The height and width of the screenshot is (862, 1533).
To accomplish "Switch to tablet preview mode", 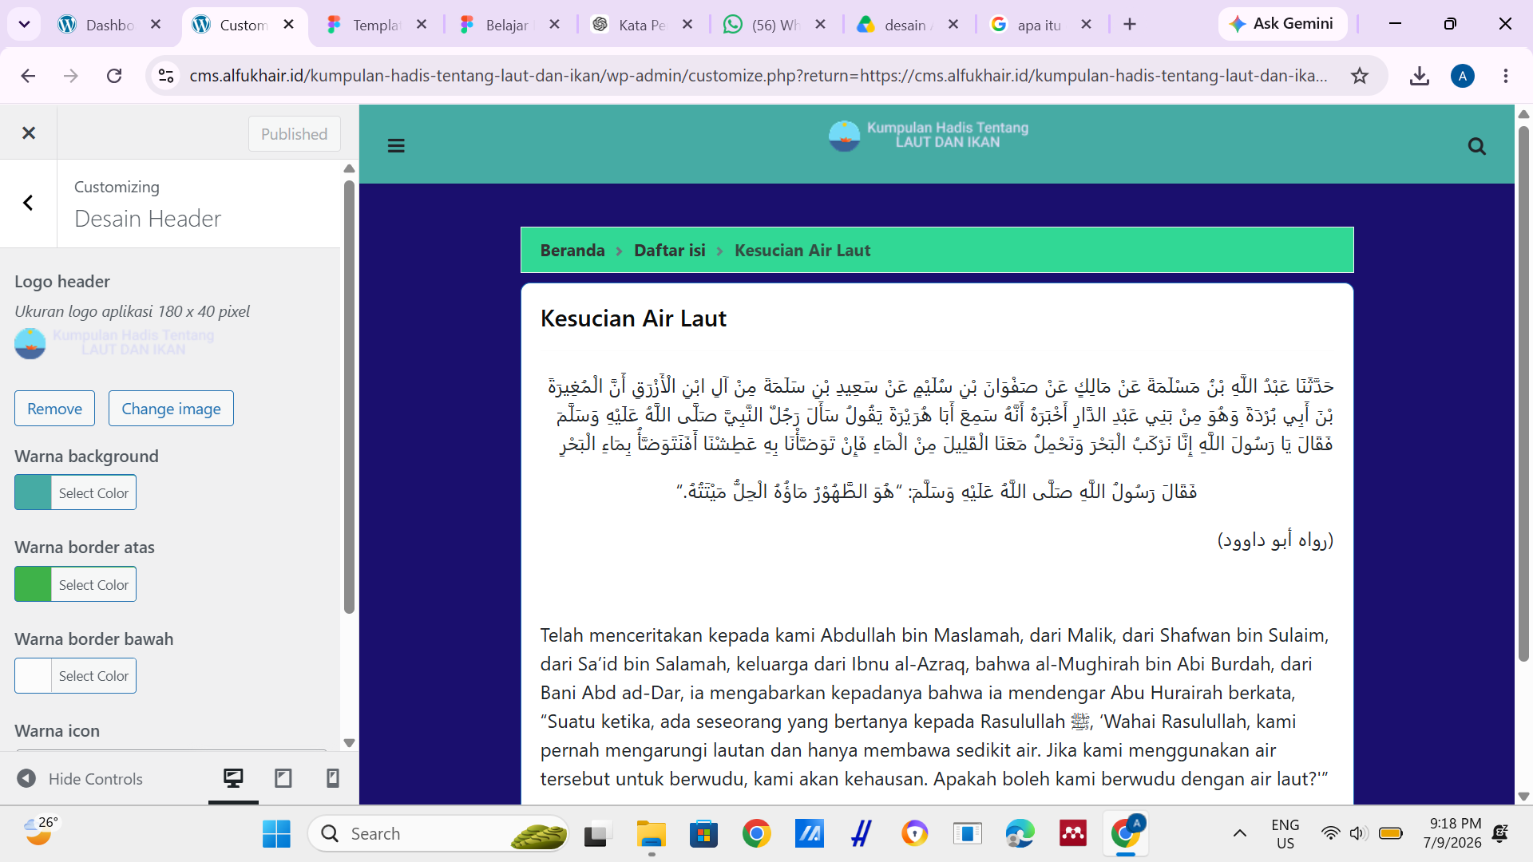I will tap(283, 778).
